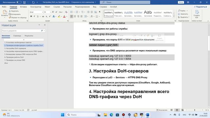
Task: Open the font size 14 dropdown
Action: (x=50, y=12)
